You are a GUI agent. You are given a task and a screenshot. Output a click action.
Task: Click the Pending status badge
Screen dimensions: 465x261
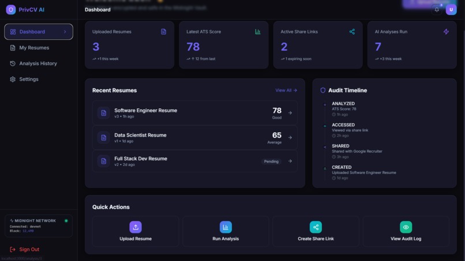click(271, 161)
